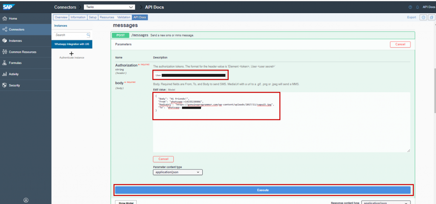The height and width of the screenshot is (204, 436).
Task: Click the copy icon button near Export
Action: click(x=431, y=17)
